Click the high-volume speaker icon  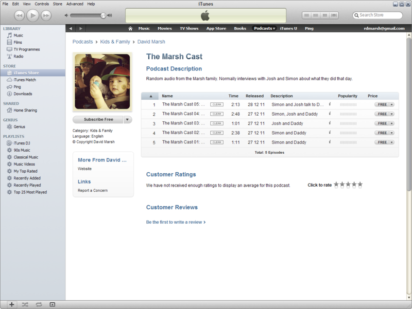pyautogui.click(x=110, y=15)
